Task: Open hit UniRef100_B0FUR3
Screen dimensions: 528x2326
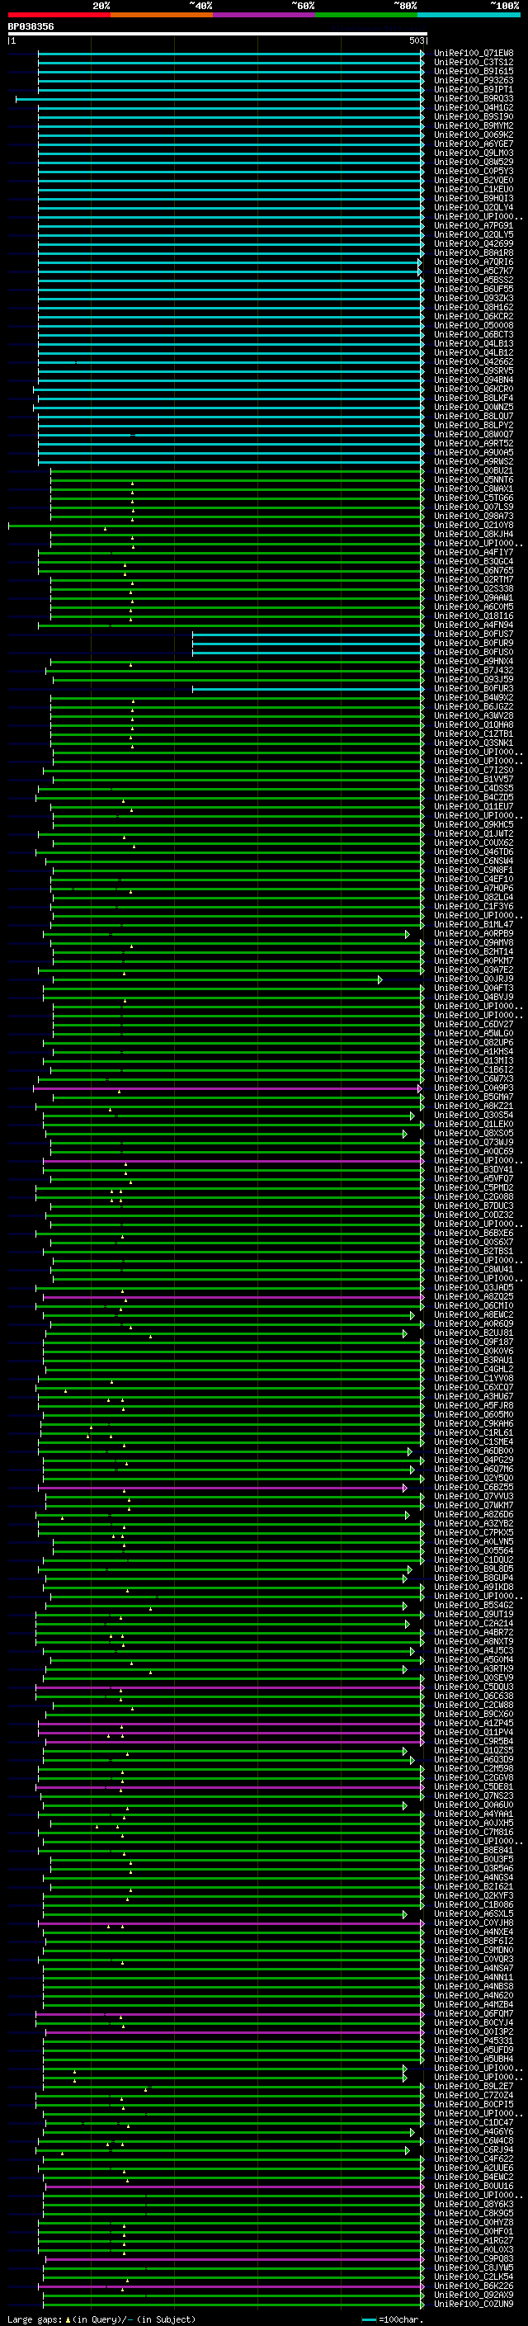Action: (x=474, y=689)
